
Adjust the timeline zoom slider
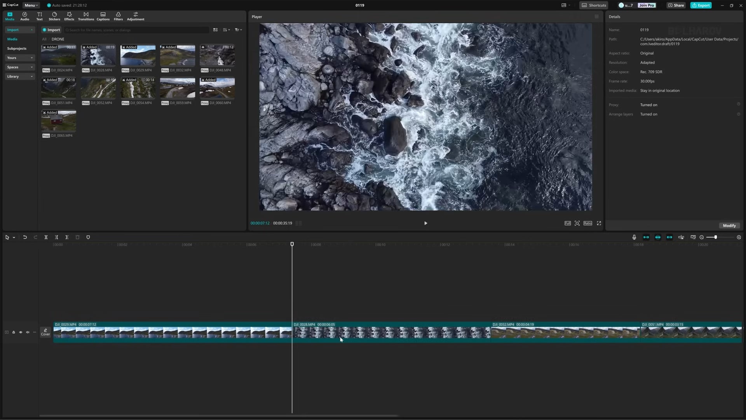pos(715,237)
